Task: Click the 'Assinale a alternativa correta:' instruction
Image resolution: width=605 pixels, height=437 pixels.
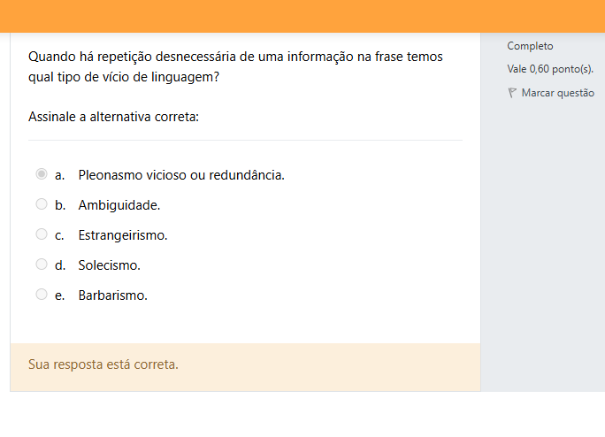Action: tap(113, 117)
